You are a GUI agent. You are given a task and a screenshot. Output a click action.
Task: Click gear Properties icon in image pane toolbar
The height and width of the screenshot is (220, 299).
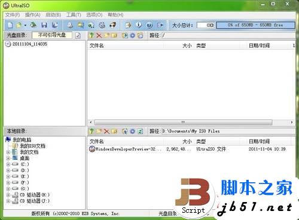click(133, 35)
